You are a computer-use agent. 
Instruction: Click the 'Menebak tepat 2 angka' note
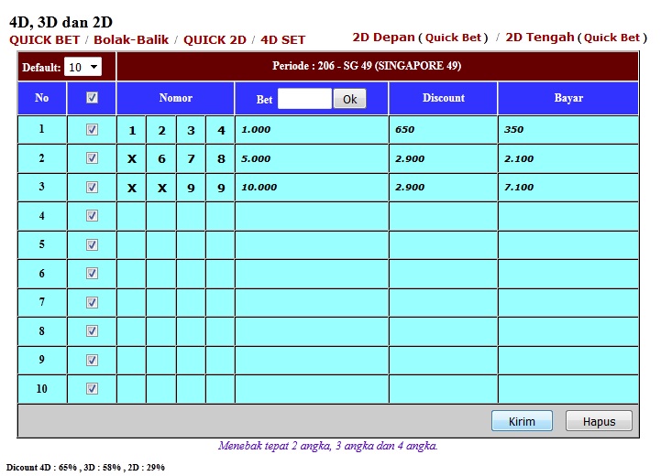pos(328,446)
